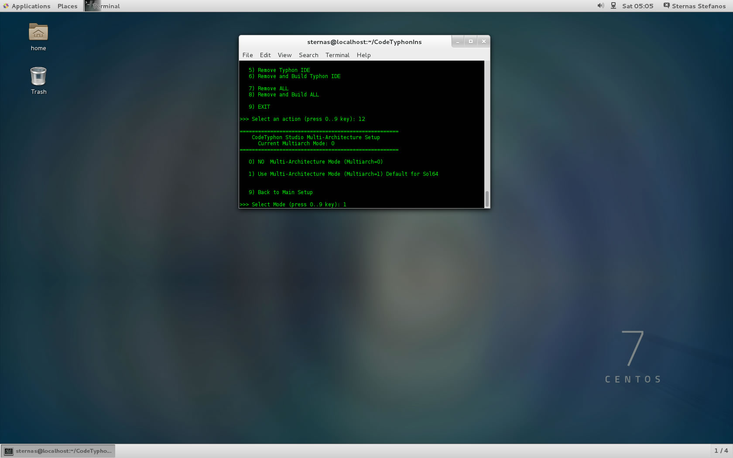The height and width of the screenshot is (458, 733).
Task: Open the Search menu in Terminal
Action: tap(308, 55)
